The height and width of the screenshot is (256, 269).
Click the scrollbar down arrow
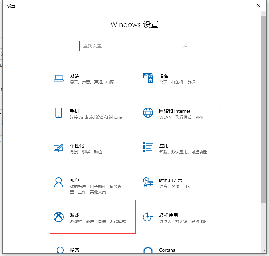coord(263,251)
